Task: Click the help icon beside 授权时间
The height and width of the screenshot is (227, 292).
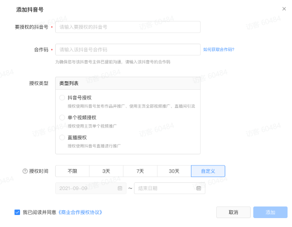Action: tap(25, 171)
